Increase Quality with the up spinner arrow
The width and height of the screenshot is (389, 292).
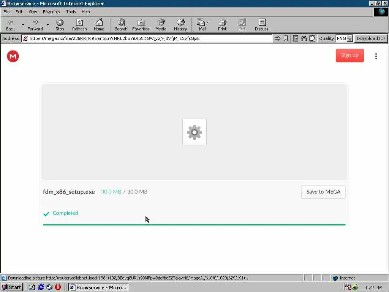(350, 37)
